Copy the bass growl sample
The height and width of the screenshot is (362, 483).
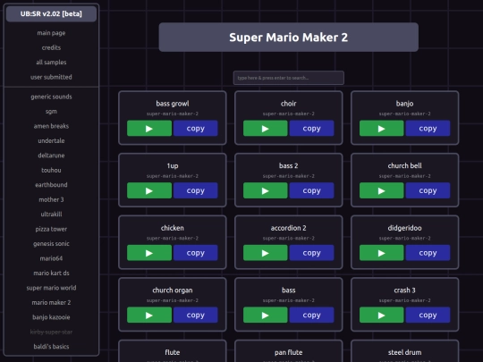pyautogui.click(x=196, y=129)
